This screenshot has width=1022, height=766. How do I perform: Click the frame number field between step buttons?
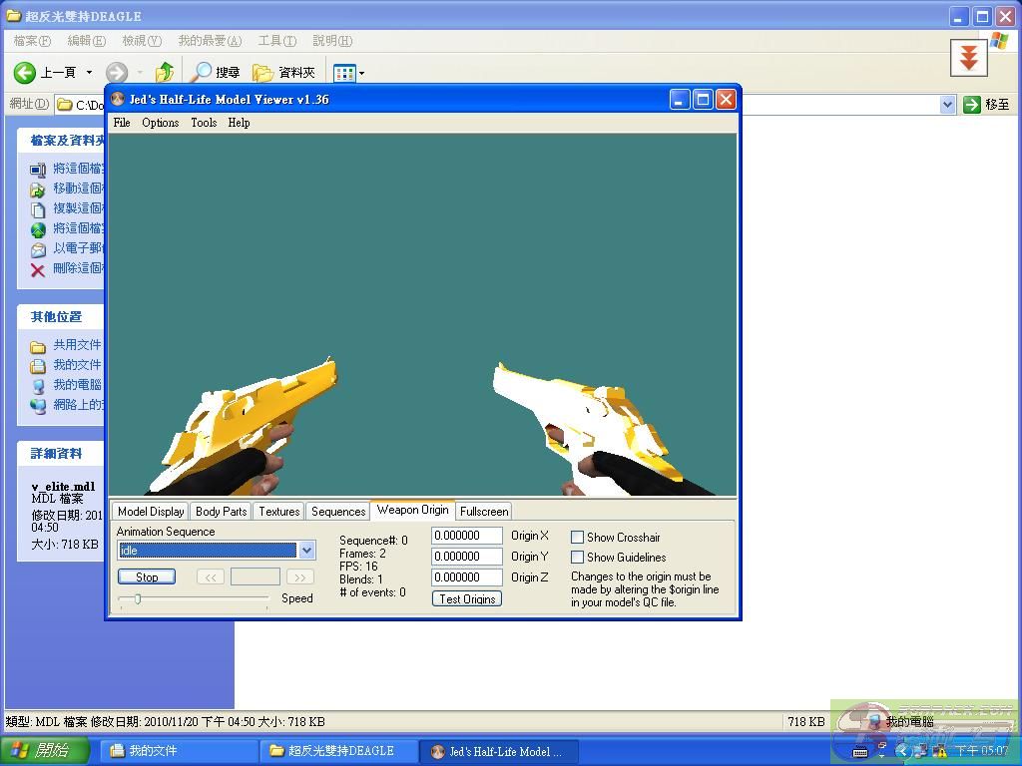coord(255,577)
